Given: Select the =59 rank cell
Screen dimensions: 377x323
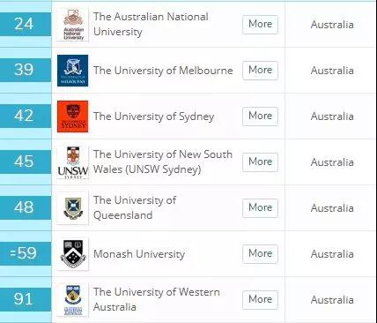Looking at the screenshot, I should pyautogui.click(x=26, y=253).
